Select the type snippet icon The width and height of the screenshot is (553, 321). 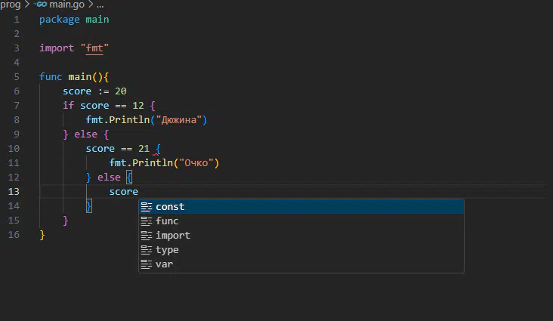click(147, 250)
